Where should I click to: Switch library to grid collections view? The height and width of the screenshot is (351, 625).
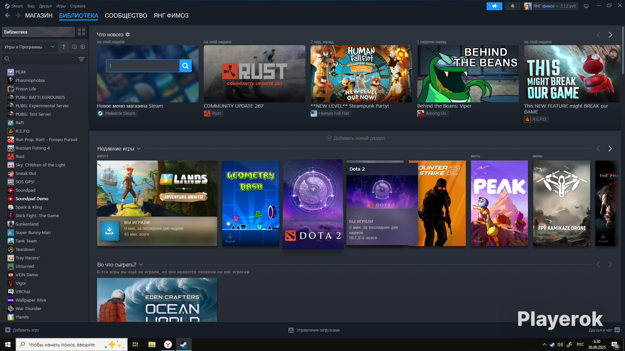coord(82,32)
